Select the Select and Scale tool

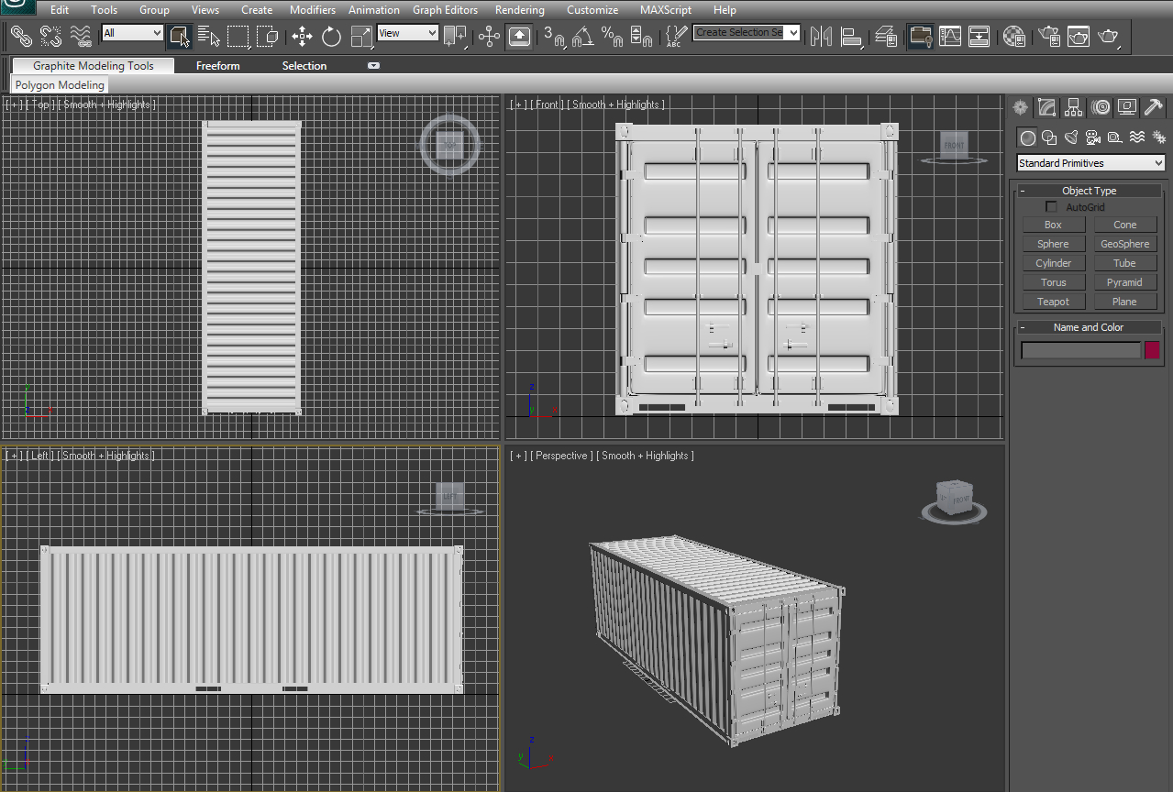[360, 36]
